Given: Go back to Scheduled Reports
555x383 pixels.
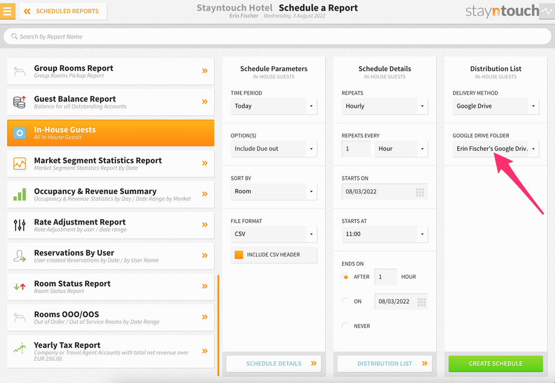Looking at the screenshot, I should pos(63,11).
